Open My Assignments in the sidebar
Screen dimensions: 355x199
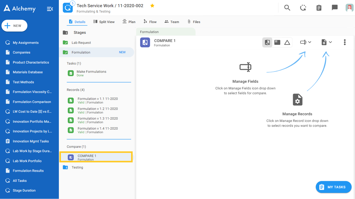tap(26, 43)
